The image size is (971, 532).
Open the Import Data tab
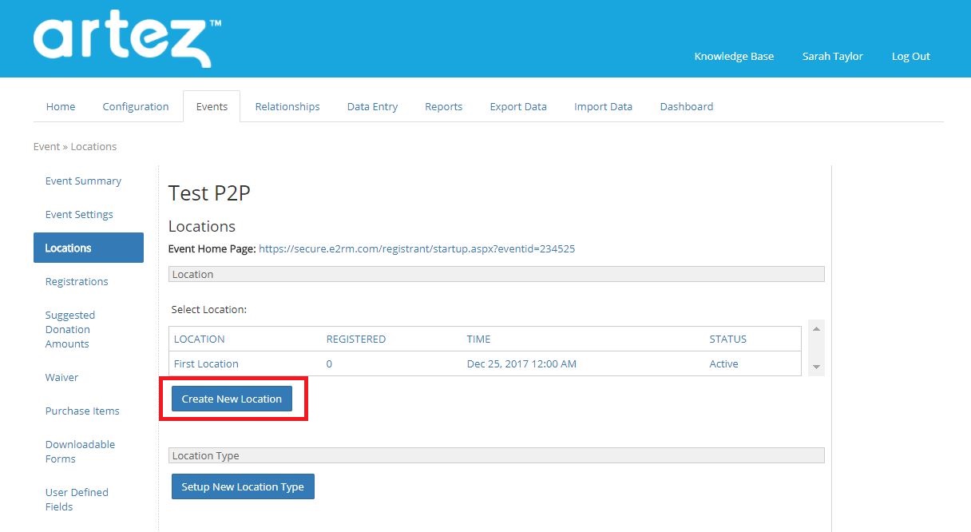603,106
